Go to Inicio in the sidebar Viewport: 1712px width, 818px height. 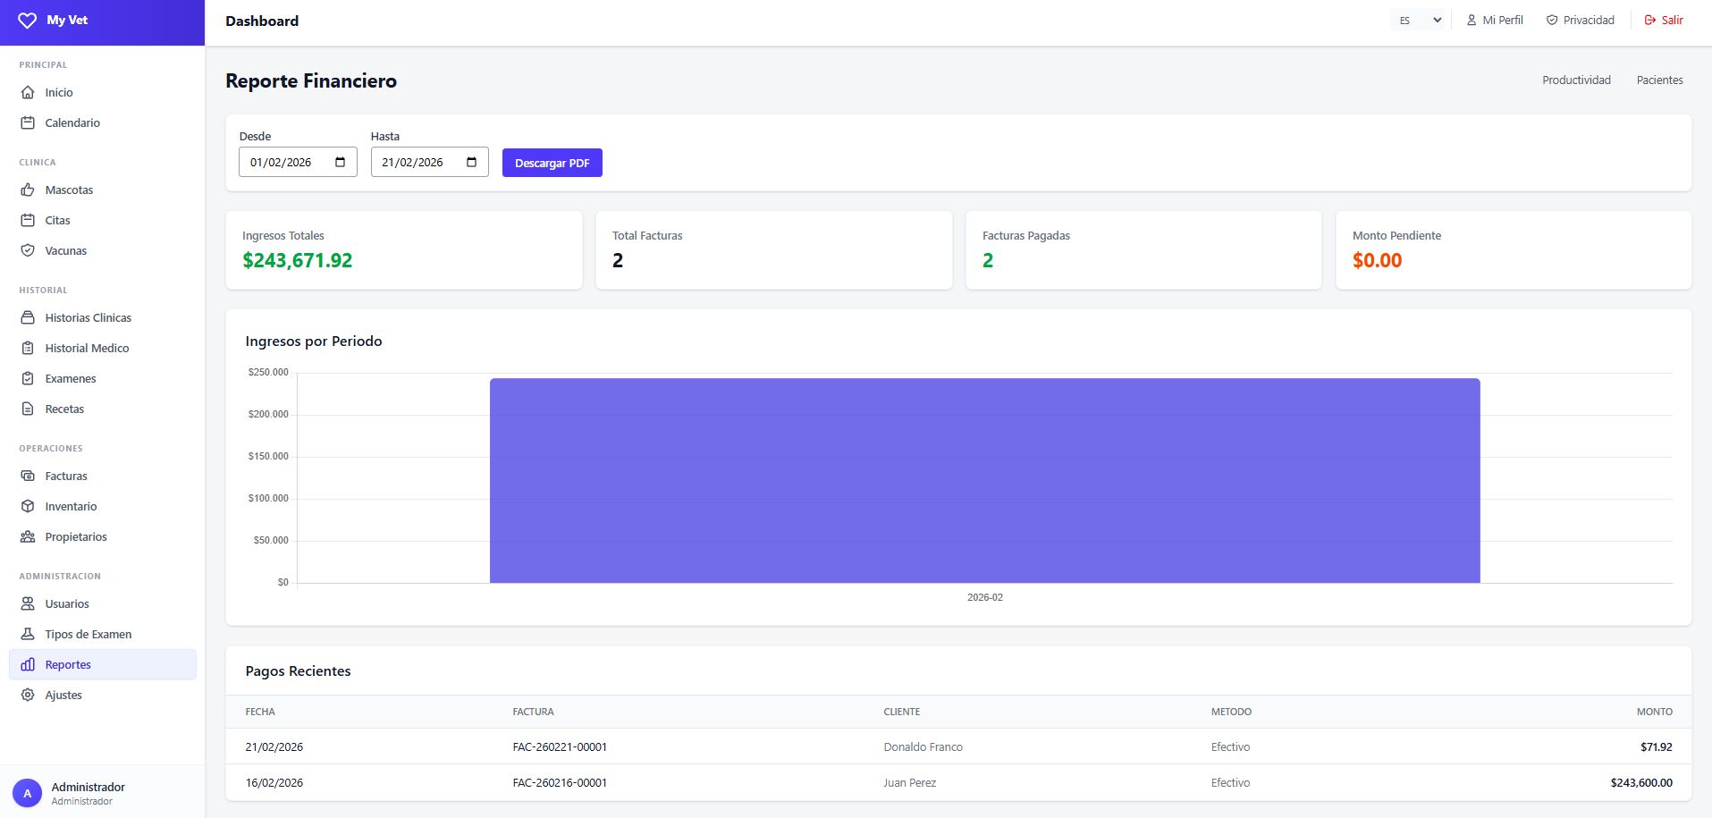pyautogui.click(x=103, y=92)
